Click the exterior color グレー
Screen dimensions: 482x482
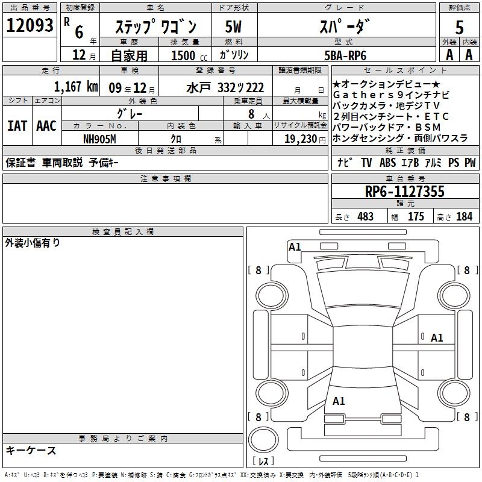click(x=130, y=114)
